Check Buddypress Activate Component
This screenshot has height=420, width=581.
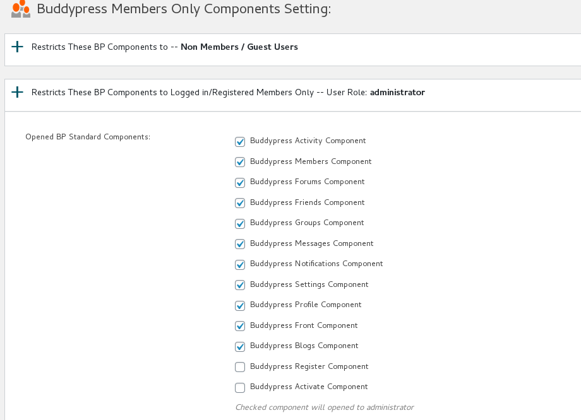click(x=239, y=387)
